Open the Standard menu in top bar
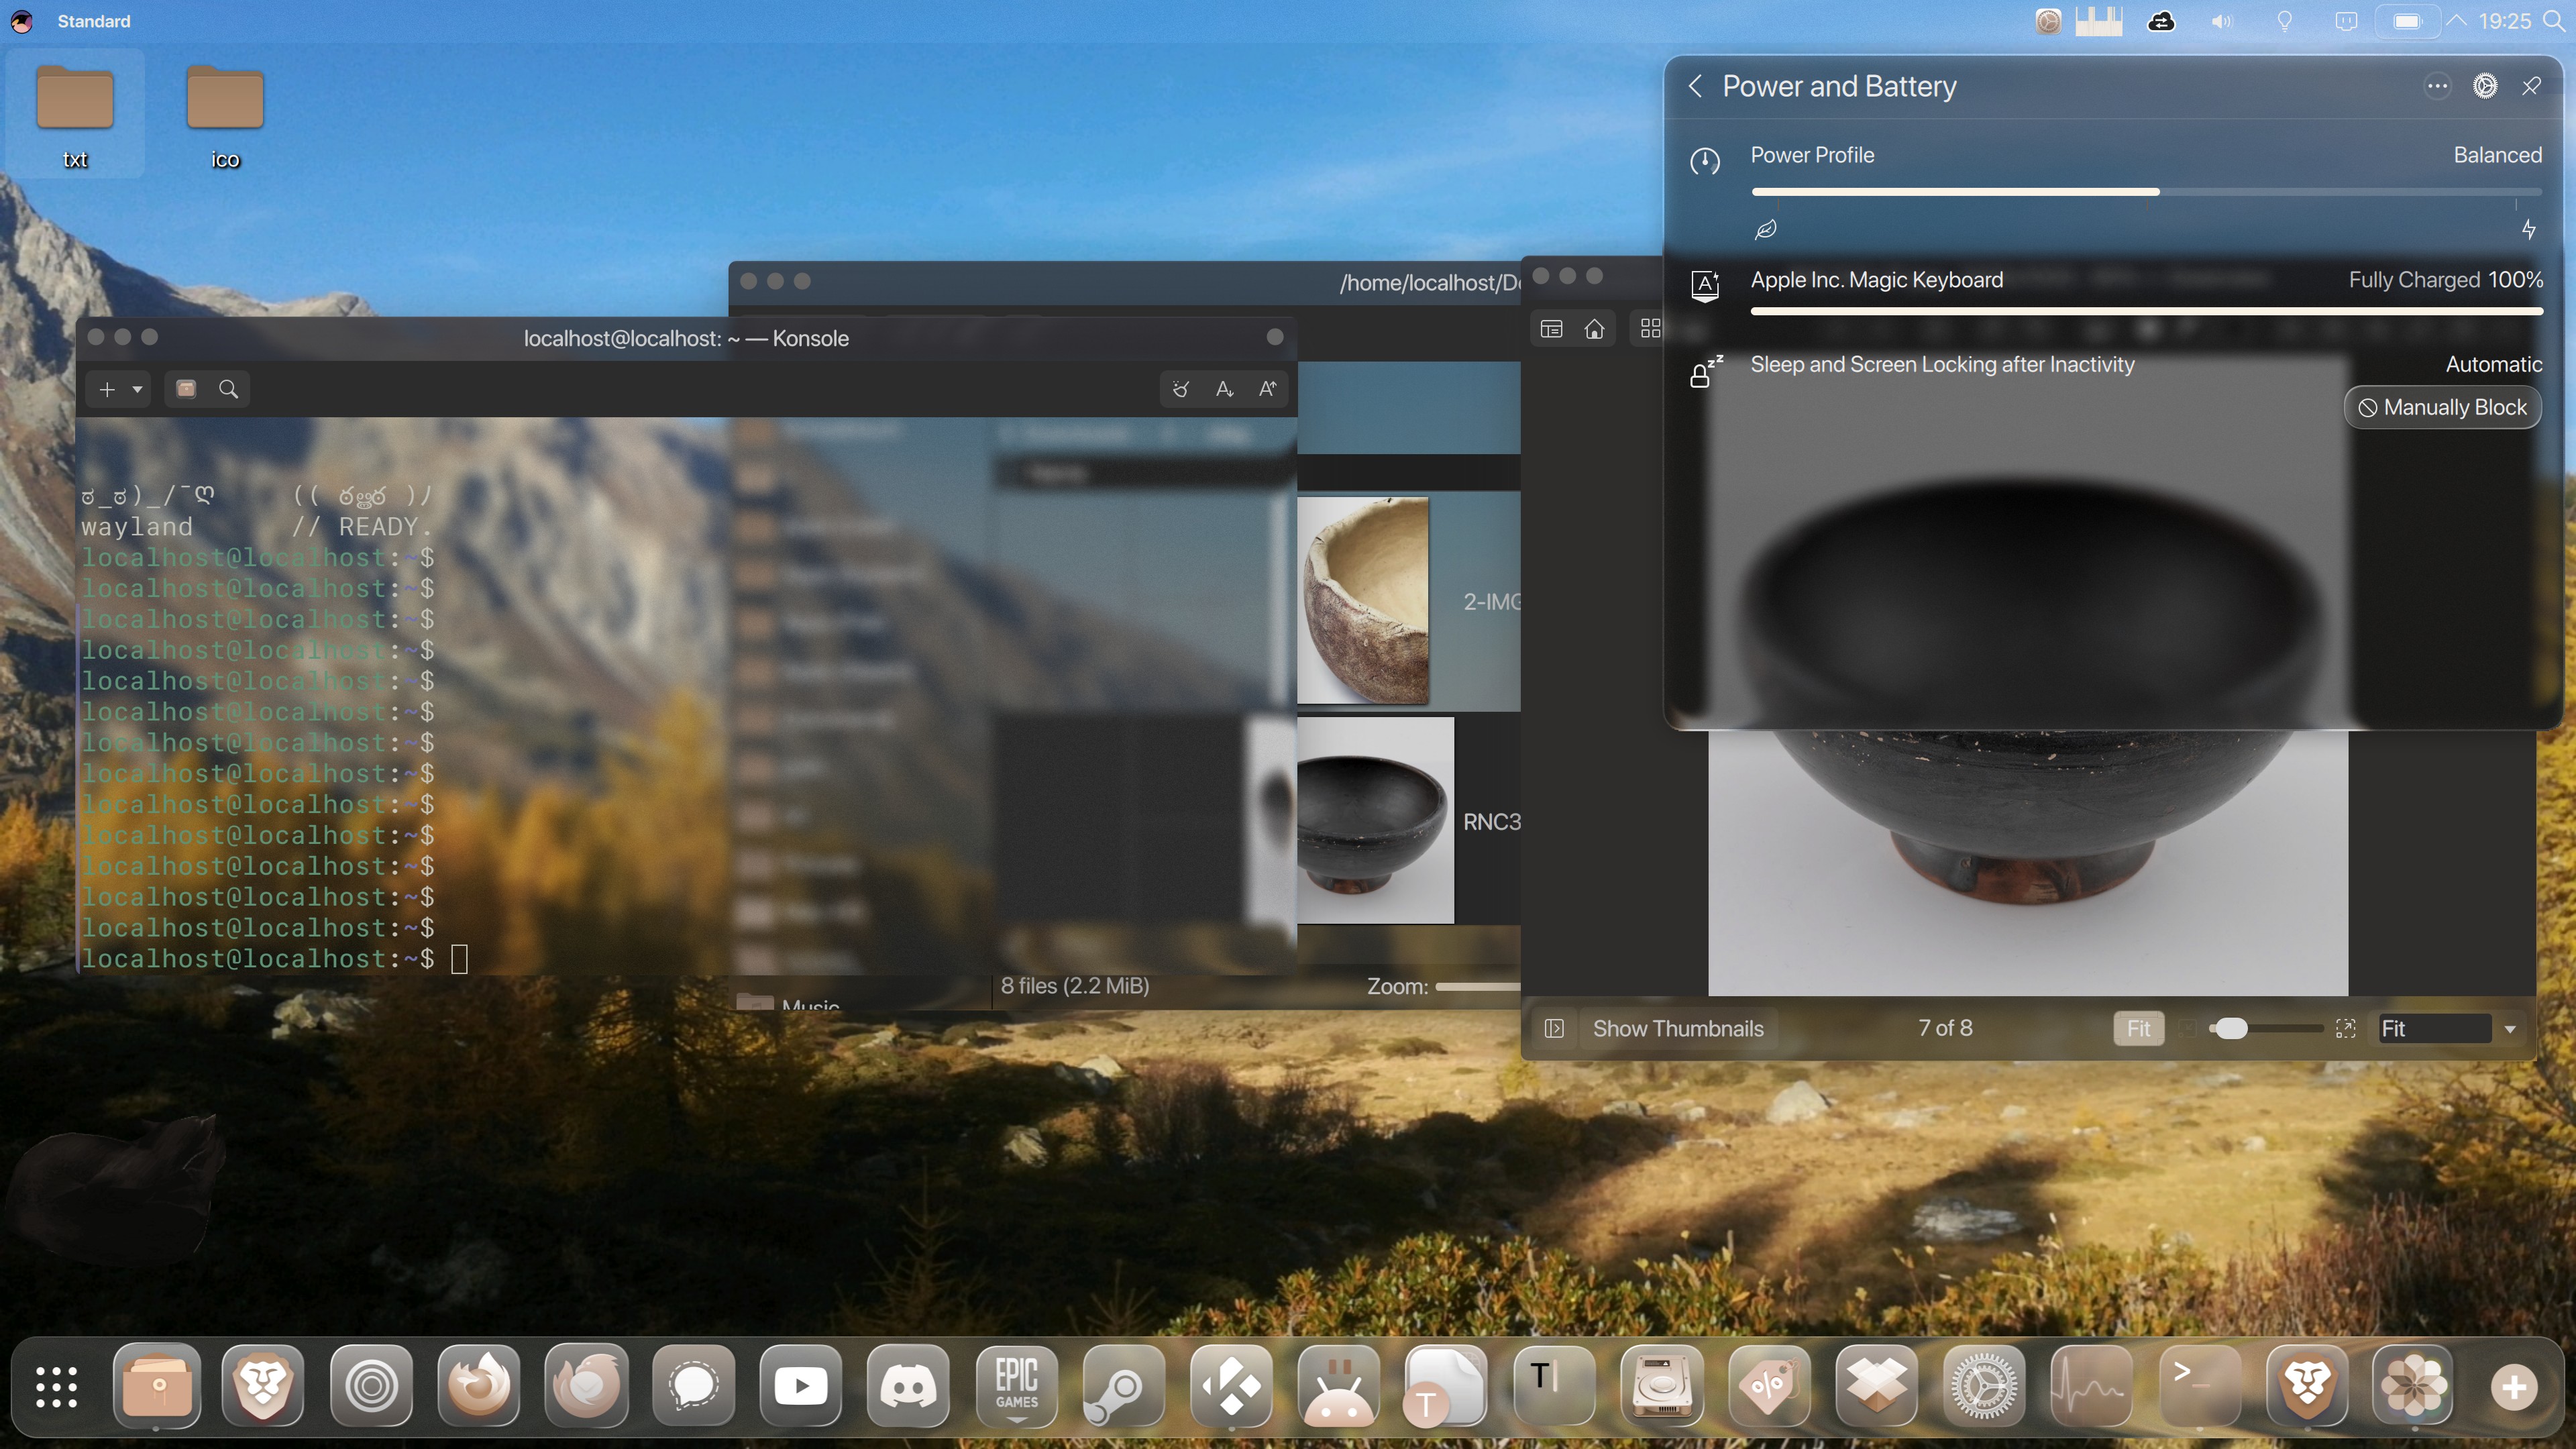Viewport: 2576px width, 1449px height. (94, 21)
